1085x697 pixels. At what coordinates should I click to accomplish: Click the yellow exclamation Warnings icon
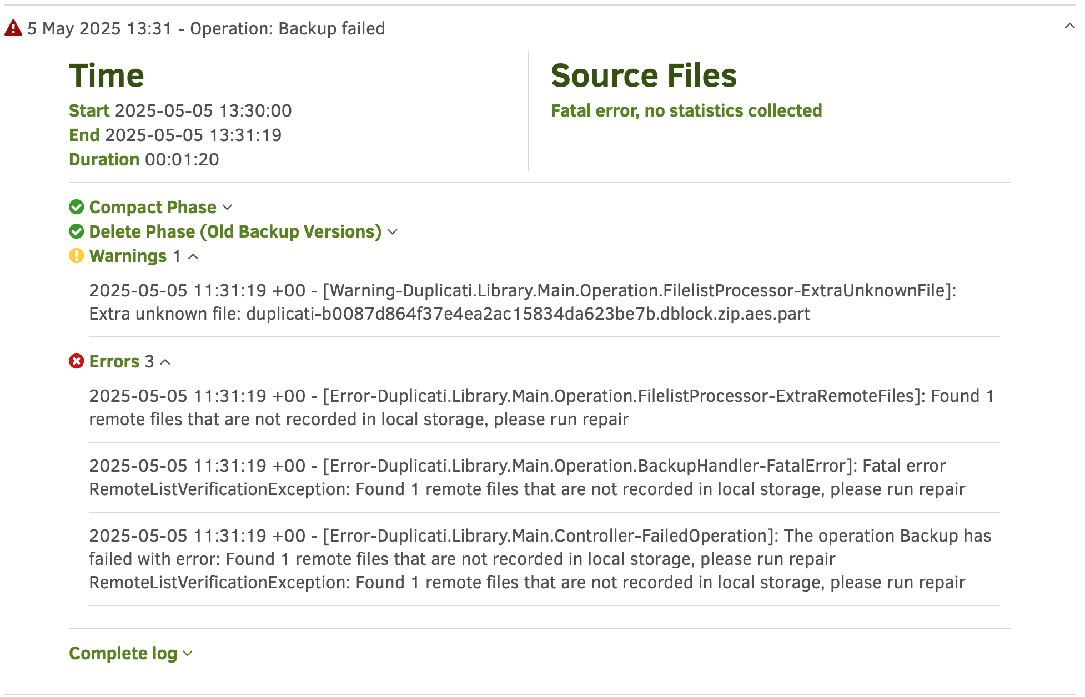tap(77, 256)
